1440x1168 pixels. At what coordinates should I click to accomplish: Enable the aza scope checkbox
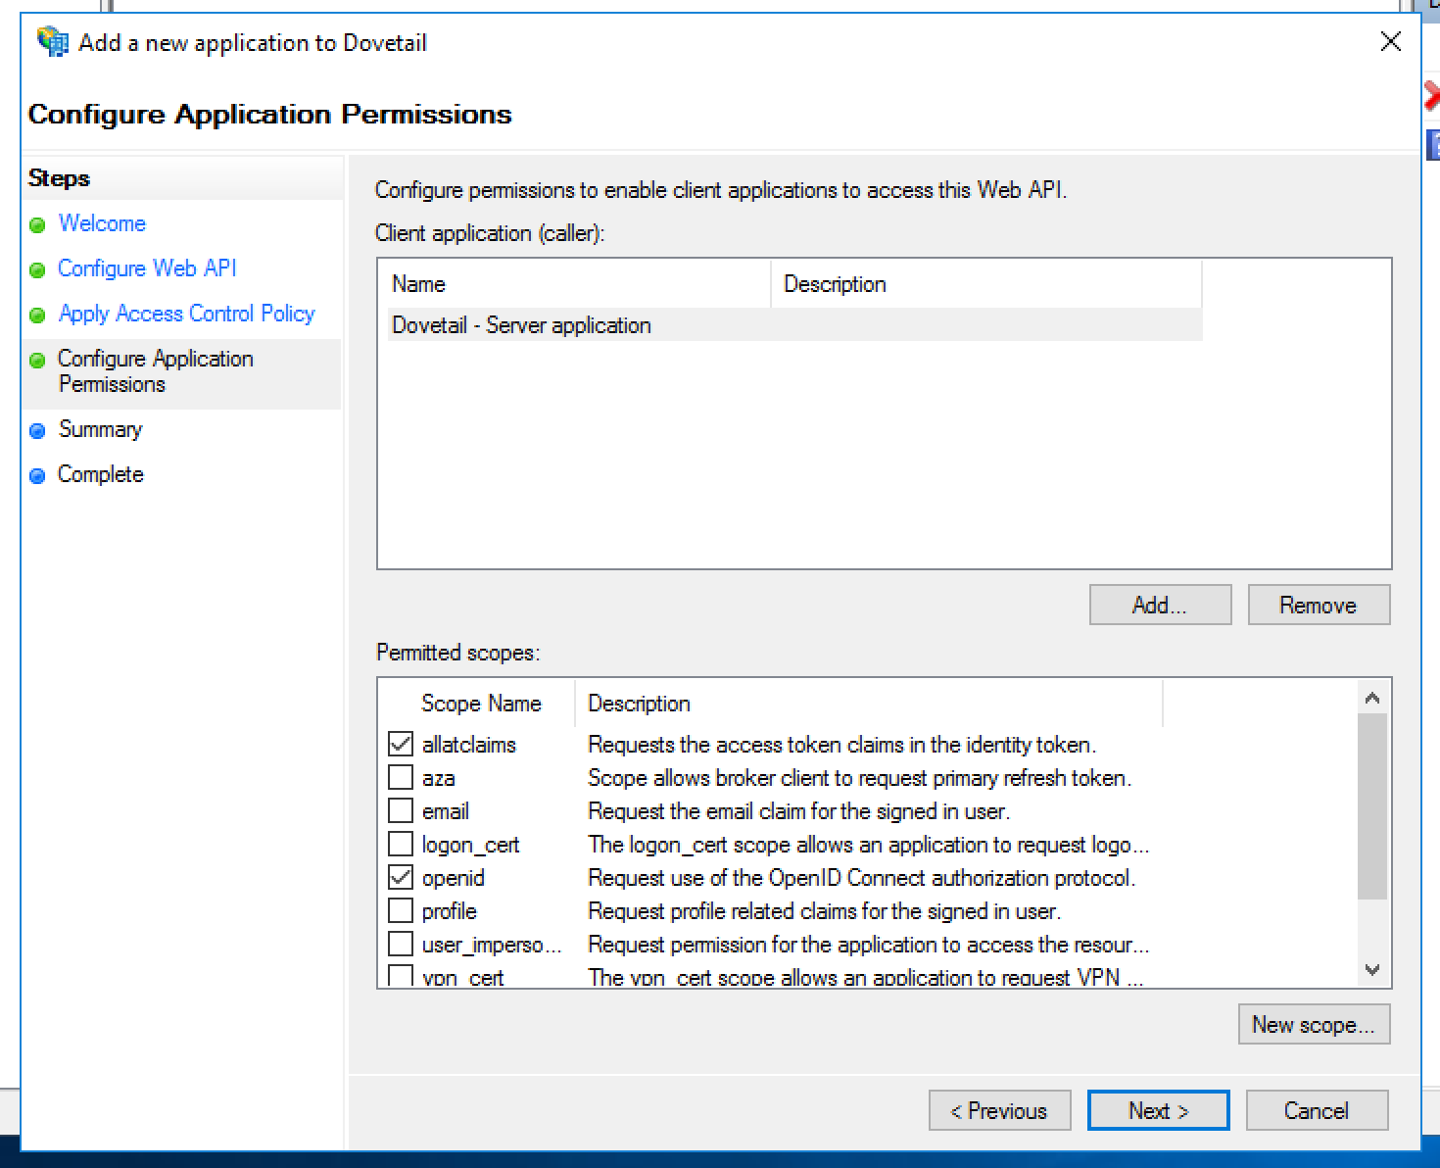(401, 777)
